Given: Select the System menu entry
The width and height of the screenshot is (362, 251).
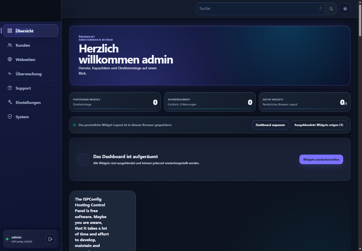Looking at the screenshot, I should (x=31, y=117).
